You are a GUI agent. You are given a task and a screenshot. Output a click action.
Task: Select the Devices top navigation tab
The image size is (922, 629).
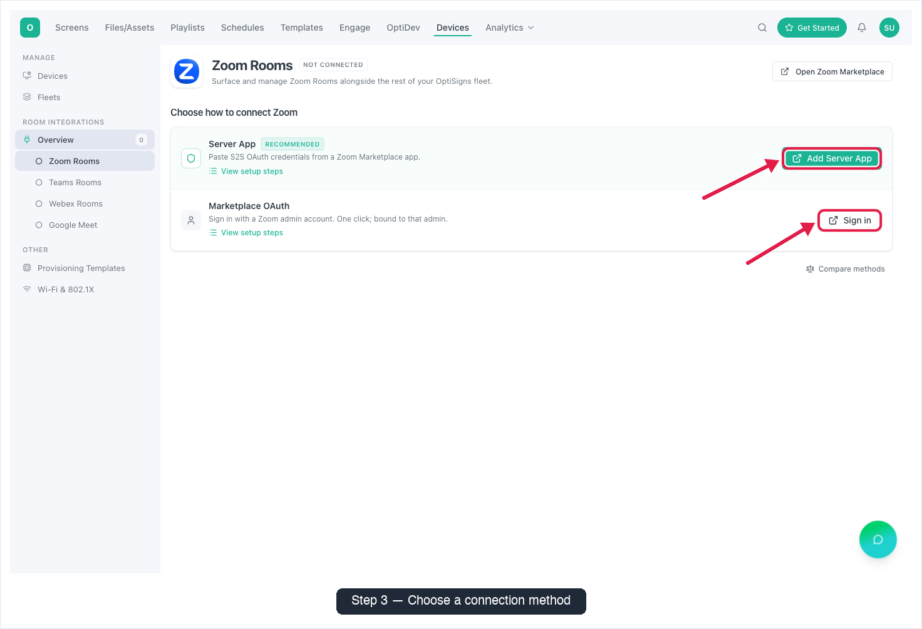click(453, 28)
